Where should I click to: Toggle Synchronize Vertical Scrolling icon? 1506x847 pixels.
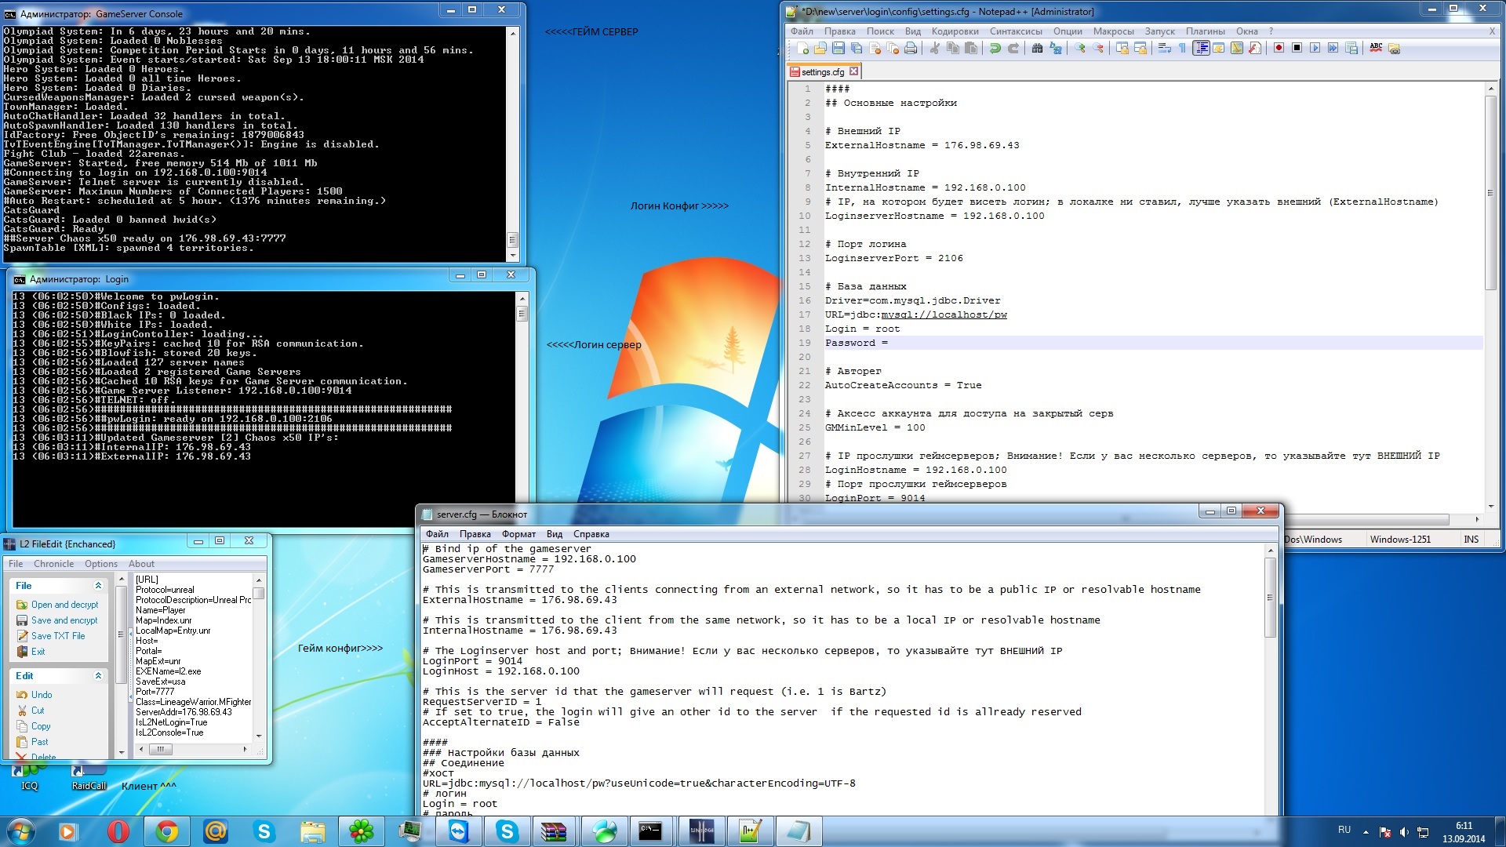[1122, 48]
